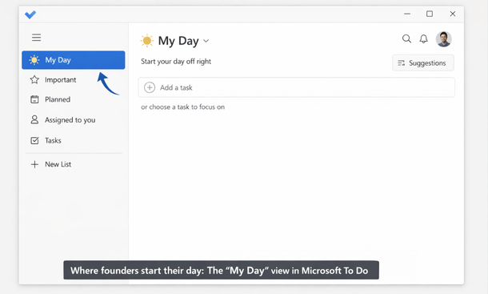Viewport: 488px width, 294px height.
Task: Click the person icon for Assigned to you
Action: [x=34, y=119]
